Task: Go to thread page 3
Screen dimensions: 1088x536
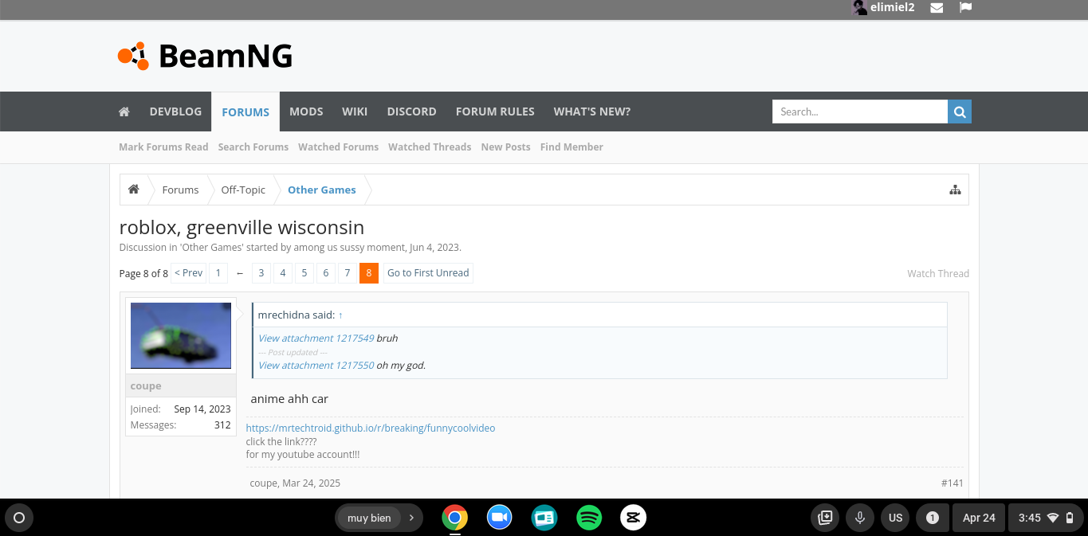Action: click(261, 273)
